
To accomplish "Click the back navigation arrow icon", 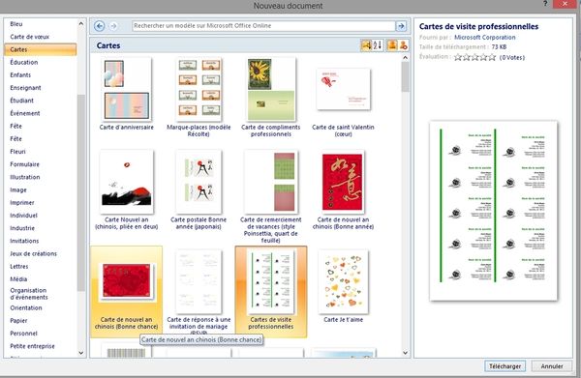I will (x=100, y=26).
